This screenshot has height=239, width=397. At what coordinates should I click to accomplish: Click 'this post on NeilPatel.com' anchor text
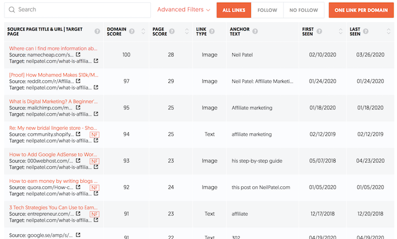[x=261, y=187]
